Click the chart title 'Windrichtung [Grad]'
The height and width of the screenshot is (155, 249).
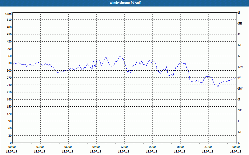[x=125, y=3]
